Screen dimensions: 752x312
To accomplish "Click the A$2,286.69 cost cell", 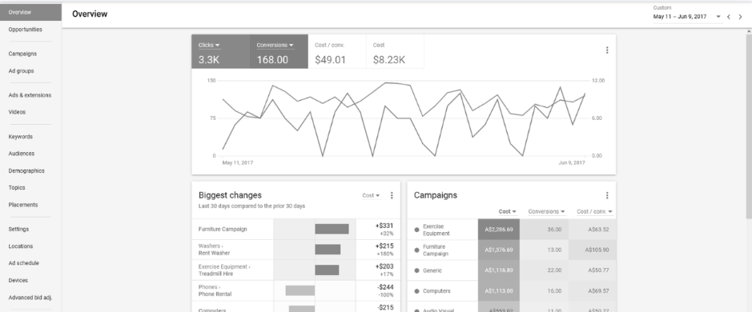I will click(x=499, y=230).
